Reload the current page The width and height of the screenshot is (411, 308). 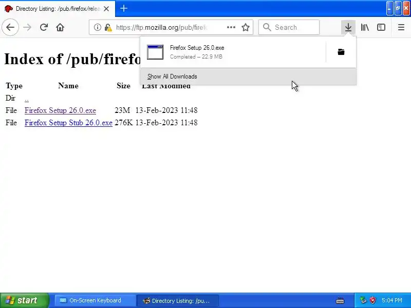click(44, 27)
